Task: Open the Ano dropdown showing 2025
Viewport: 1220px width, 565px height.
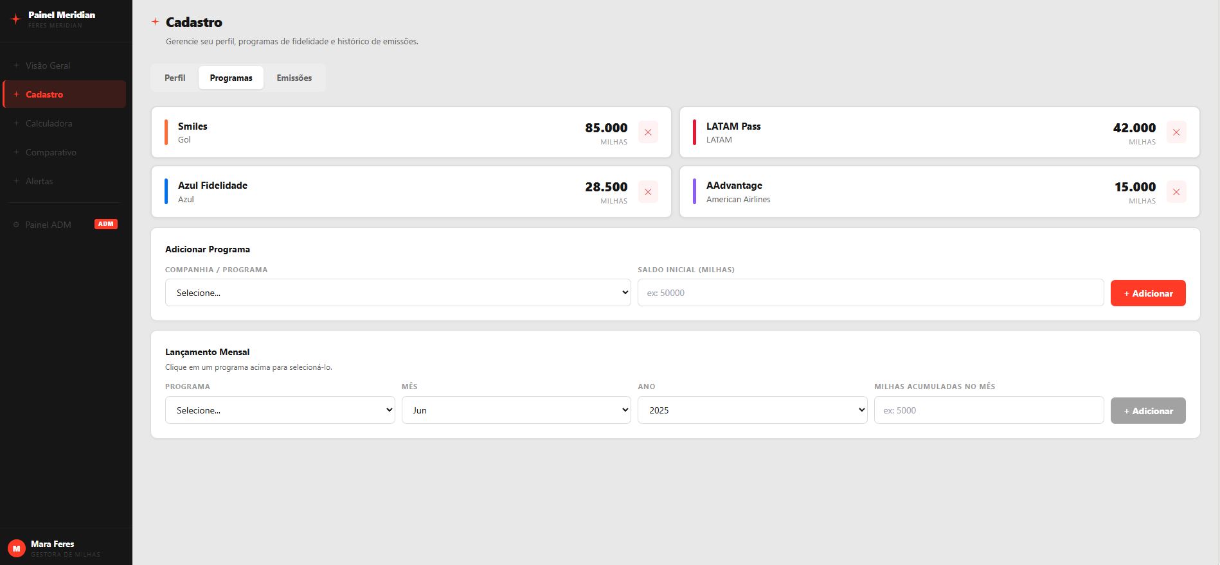Action: [x=752, y=410]
